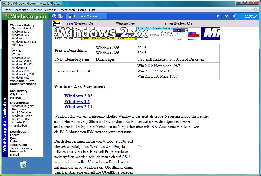Image resolution: width=261 pixels, height=176 pixels.
Task: Open Quiz in sidebar
Action: (13, 138)
